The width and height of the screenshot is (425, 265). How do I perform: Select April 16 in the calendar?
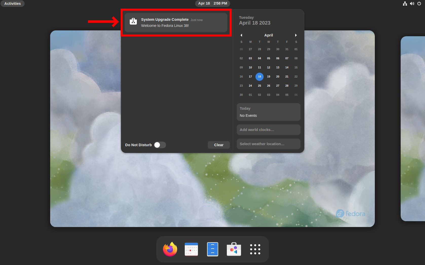[x=241, y=77]
